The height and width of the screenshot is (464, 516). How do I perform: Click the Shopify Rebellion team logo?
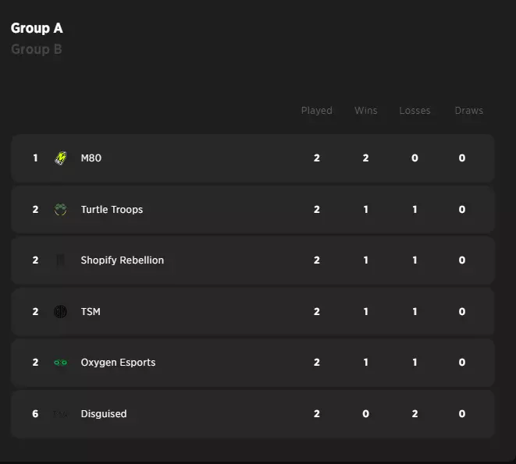pyautogui.click(x=61, y=260)
